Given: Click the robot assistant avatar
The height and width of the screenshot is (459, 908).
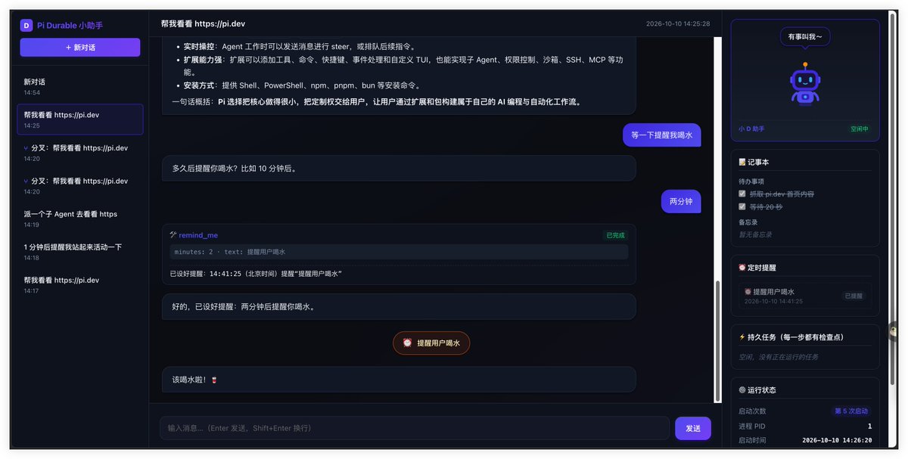Looking at the screenshot, I should click(805, 83).
